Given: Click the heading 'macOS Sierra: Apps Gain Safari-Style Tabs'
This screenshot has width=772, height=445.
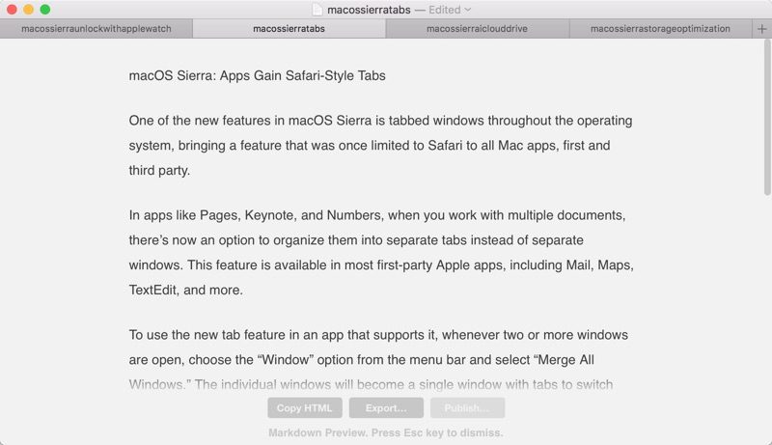Looking at the screenshot, I should point(257,76).
